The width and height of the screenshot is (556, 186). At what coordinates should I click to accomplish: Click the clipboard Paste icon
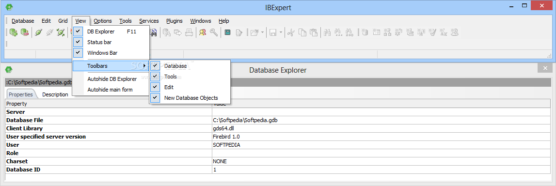(x=314, y=32)
